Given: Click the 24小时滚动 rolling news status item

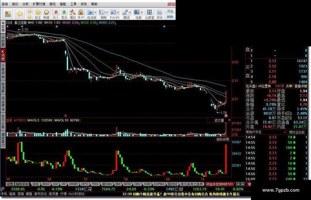Looking at the screenshot, I should click(x=77, y=194).
